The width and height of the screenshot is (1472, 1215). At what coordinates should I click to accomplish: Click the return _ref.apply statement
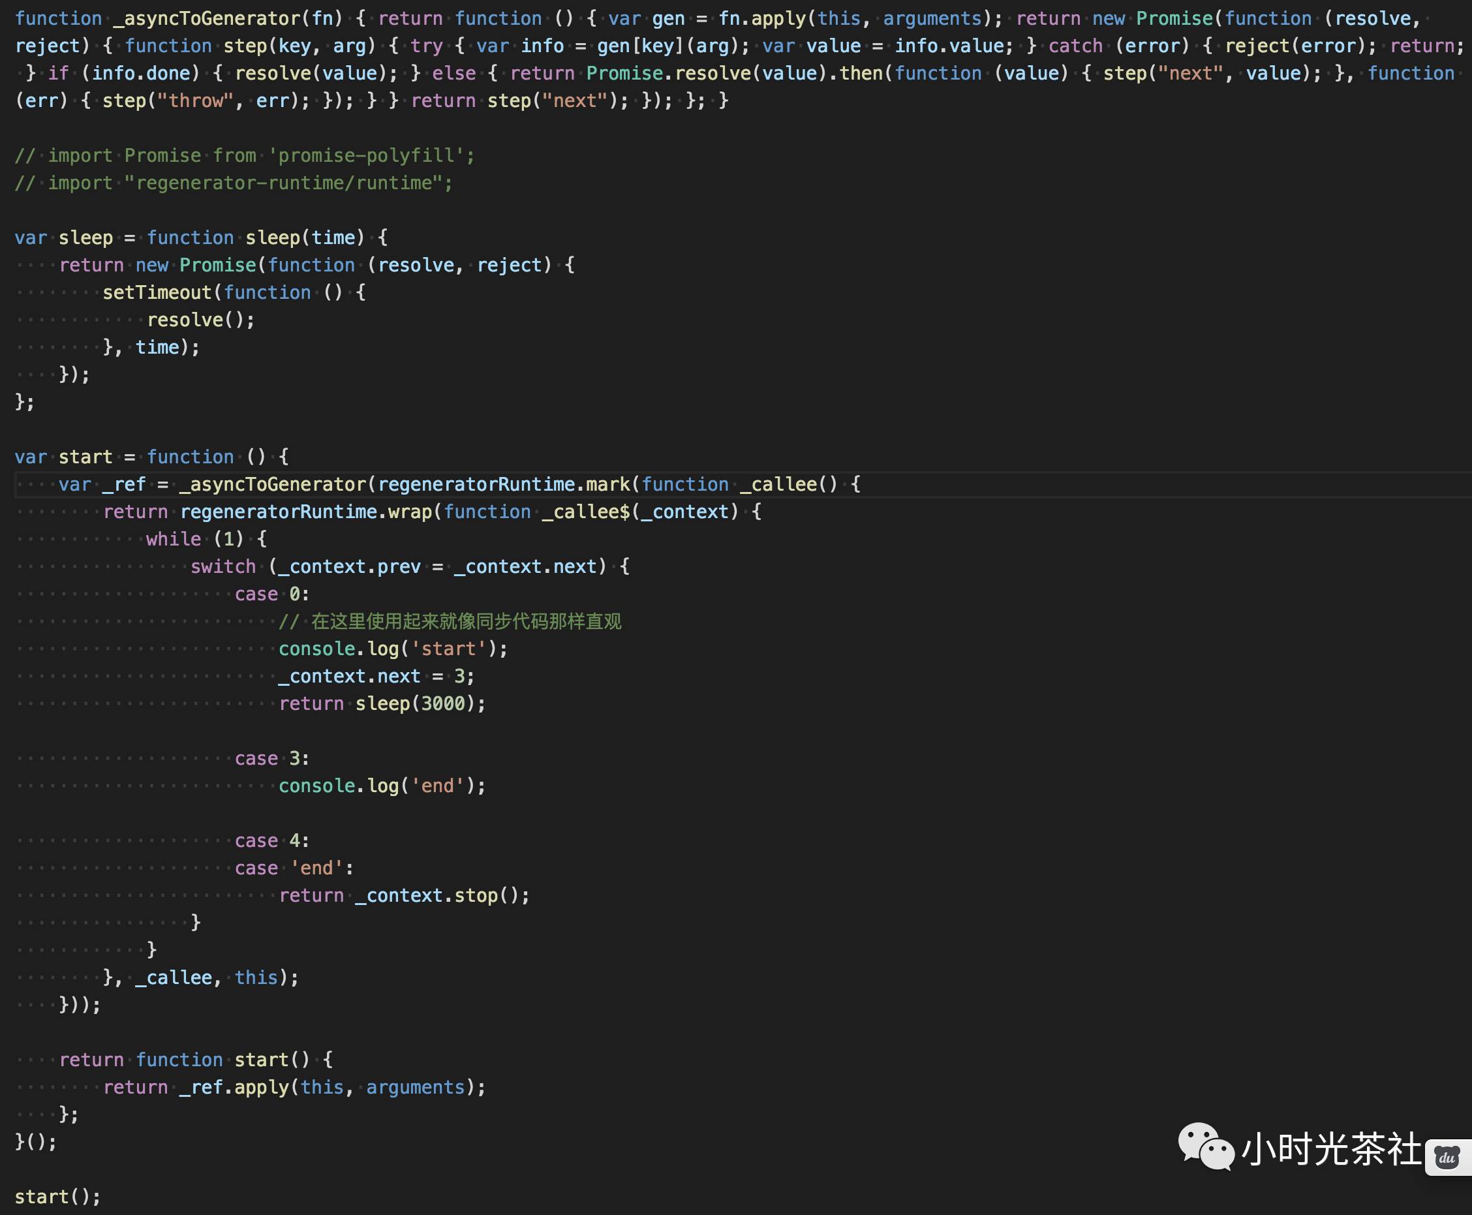(294, 1086)
